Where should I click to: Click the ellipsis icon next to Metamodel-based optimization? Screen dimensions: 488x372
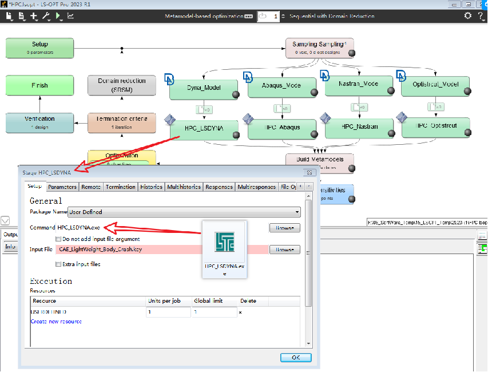coord(249,17)
